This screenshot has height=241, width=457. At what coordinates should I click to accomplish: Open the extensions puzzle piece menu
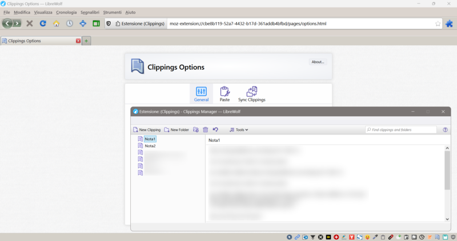449,23
